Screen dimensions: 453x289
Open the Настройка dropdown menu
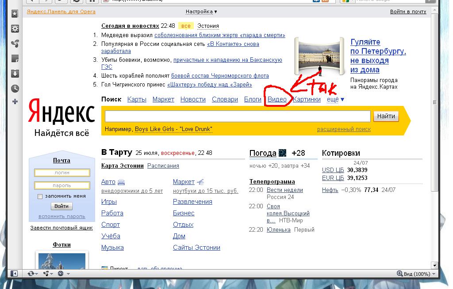pyautogui.click(x=201, y=12)
